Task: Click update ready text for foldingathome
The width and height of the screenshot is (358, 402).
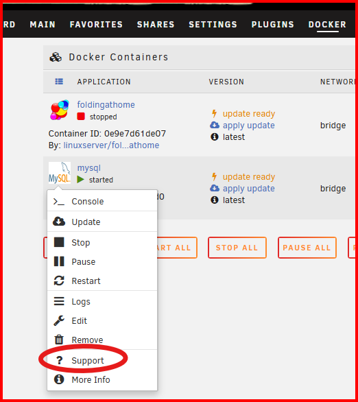Action: tap(249, 113)
